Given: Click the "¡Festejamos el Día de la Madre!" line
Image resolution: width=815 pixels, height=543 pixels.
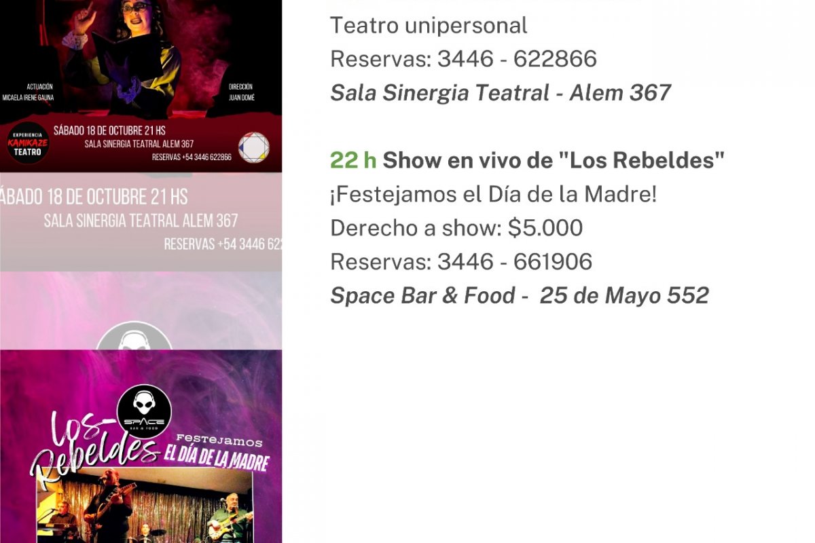Looking at the screenshot, I should click(x=493, y=195).
